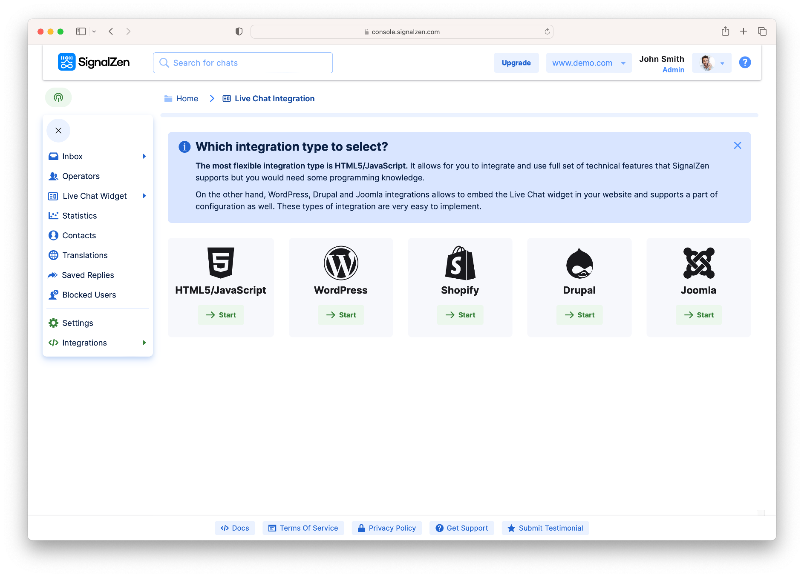Click the Safari address bar

coord(402,31)
